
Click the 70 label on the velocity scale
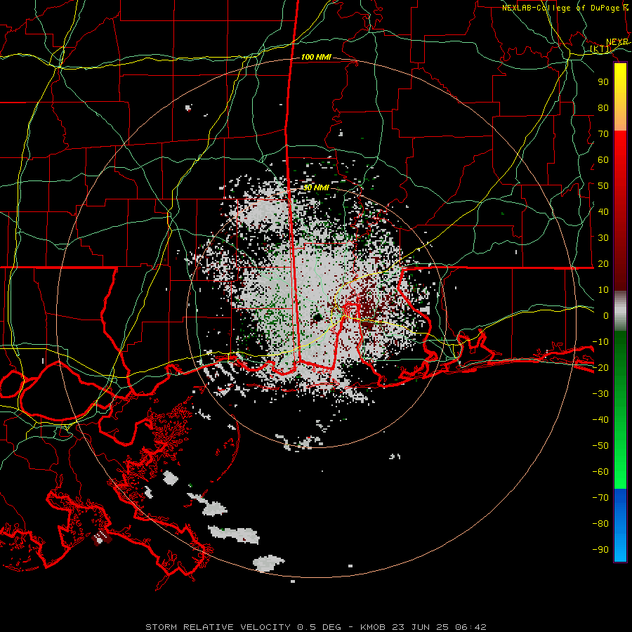tap(603, 134)
